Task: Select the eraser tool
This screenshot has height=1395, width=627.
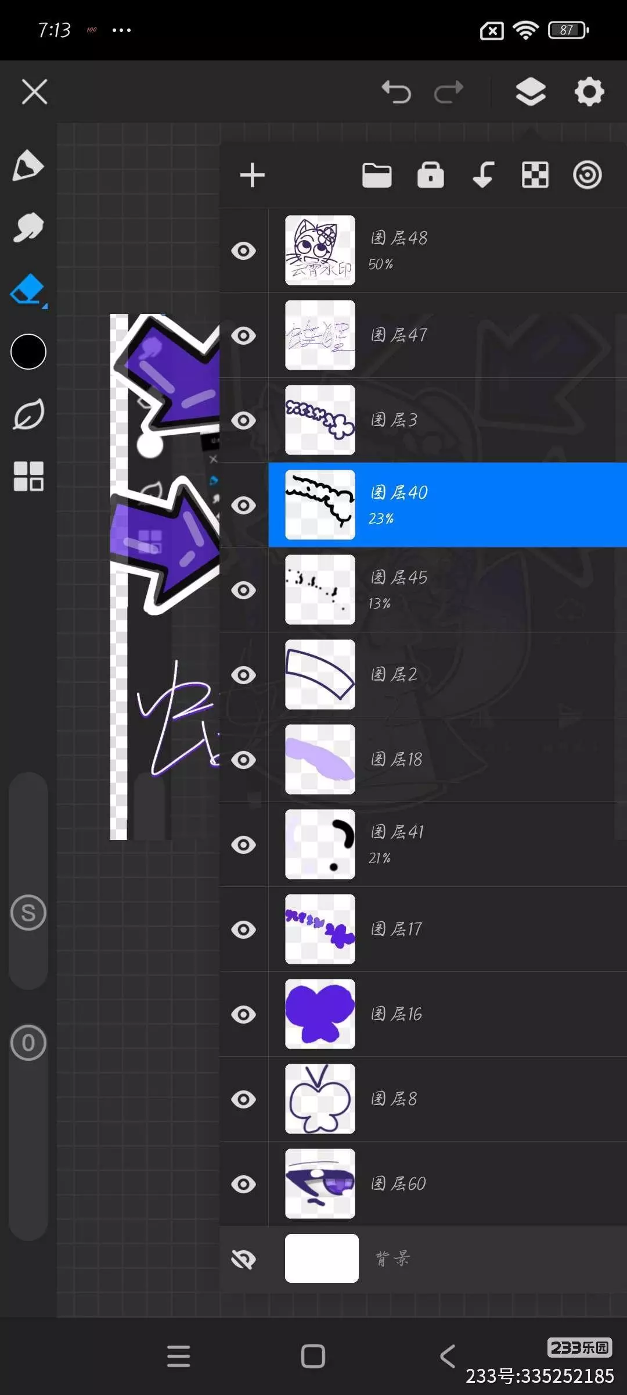Action: [28, 289]
